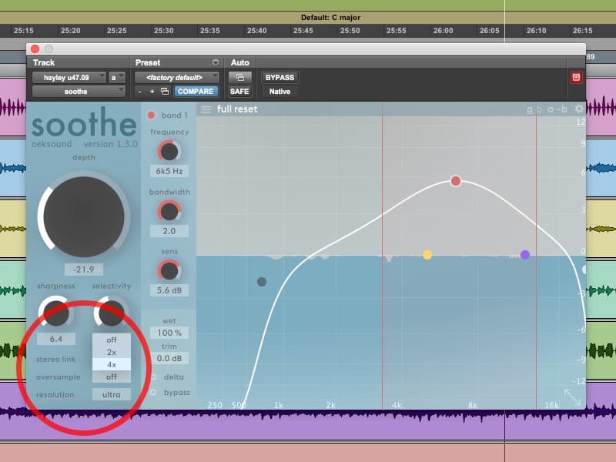The image size is (616, 462).
Task: Select the dark gray band node
Action: point(262,282)
